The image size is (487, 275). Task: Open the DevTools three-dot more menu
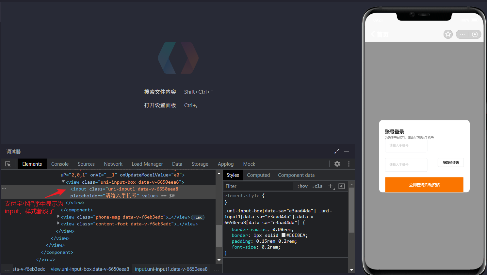[349, 164]
